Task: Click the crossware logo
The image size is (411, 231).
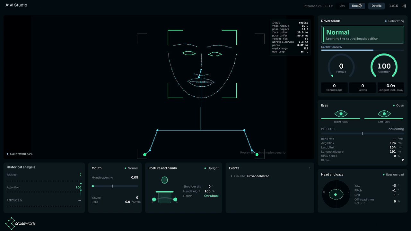Action: pos(21,223)
